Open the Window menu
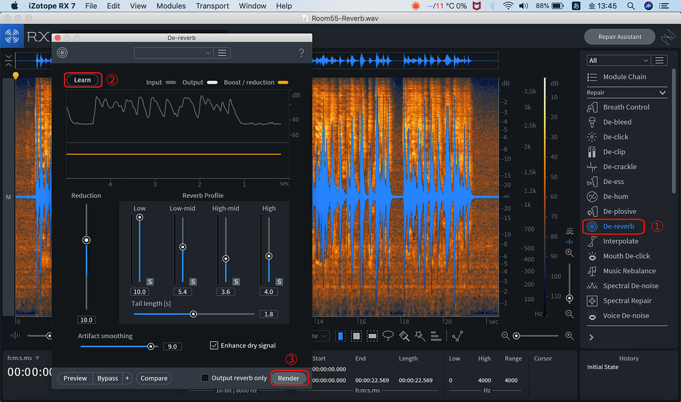The image size is (681, 402). click(x=252, y=6)
